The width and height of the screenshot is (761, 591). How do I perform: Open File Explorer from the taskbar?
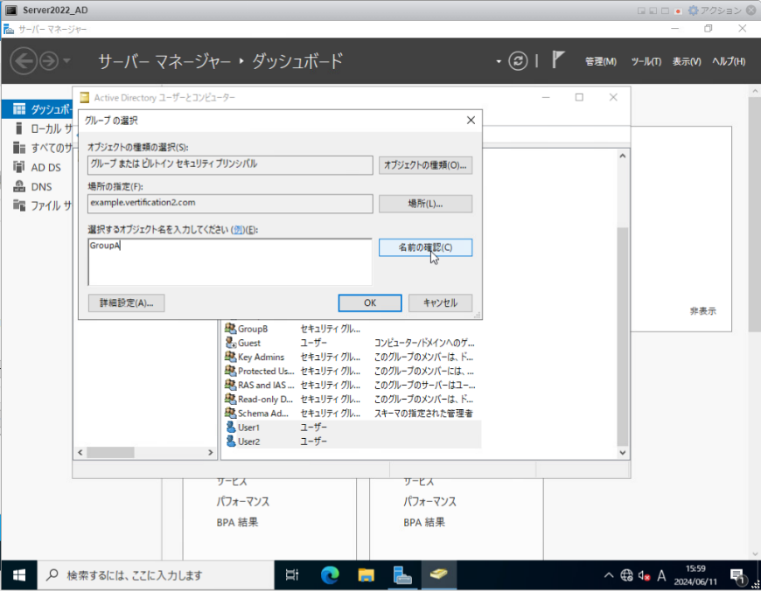(x=366, y=575)
